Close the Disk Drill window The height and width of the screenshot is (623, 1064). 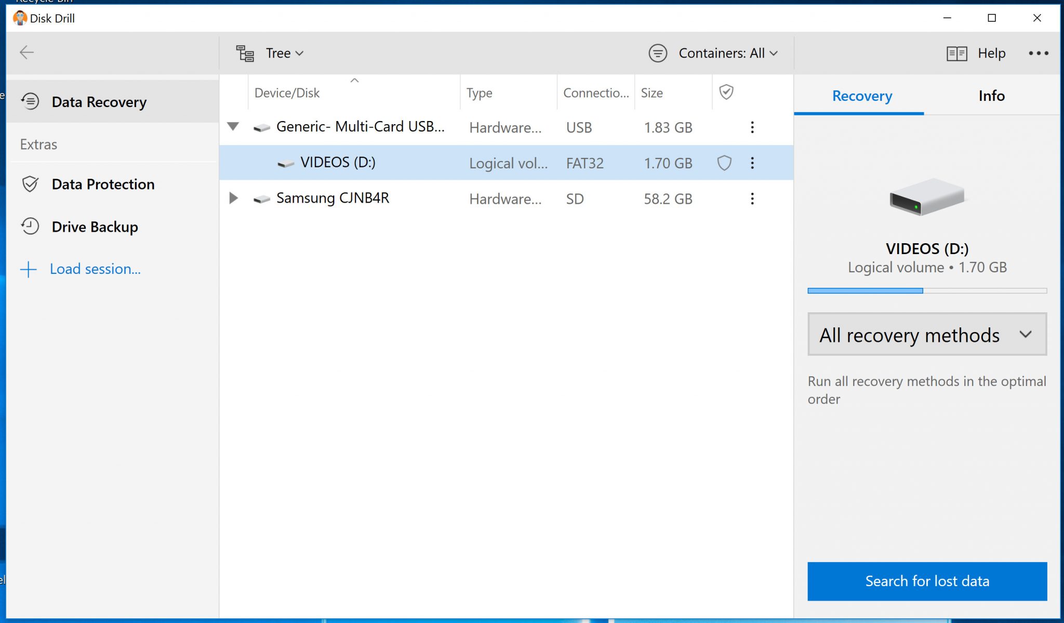click(x=1037, y=18)
